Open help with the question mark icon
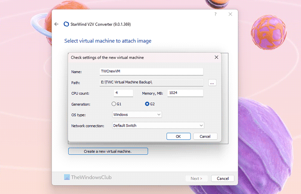 click(215, 14)
